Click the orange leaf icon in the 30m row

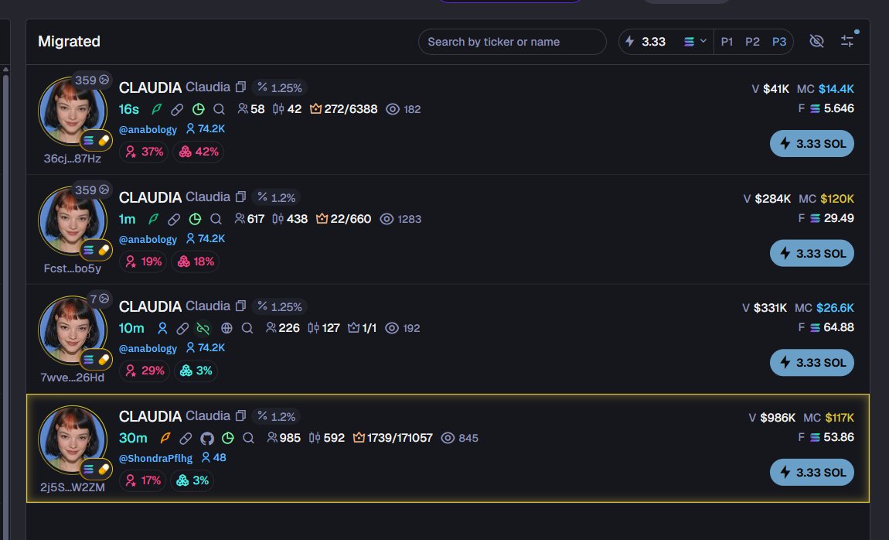point(165,438)
